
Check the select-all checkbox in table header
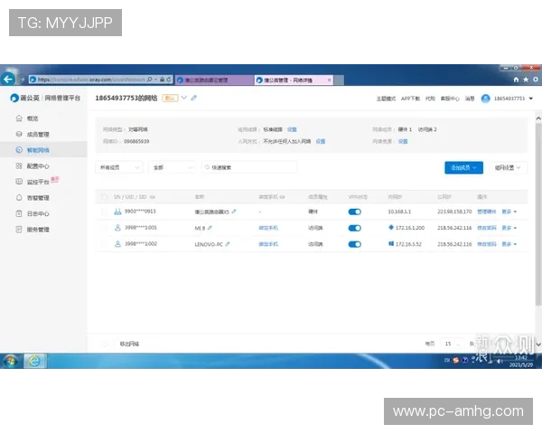(x=104, y=197)
